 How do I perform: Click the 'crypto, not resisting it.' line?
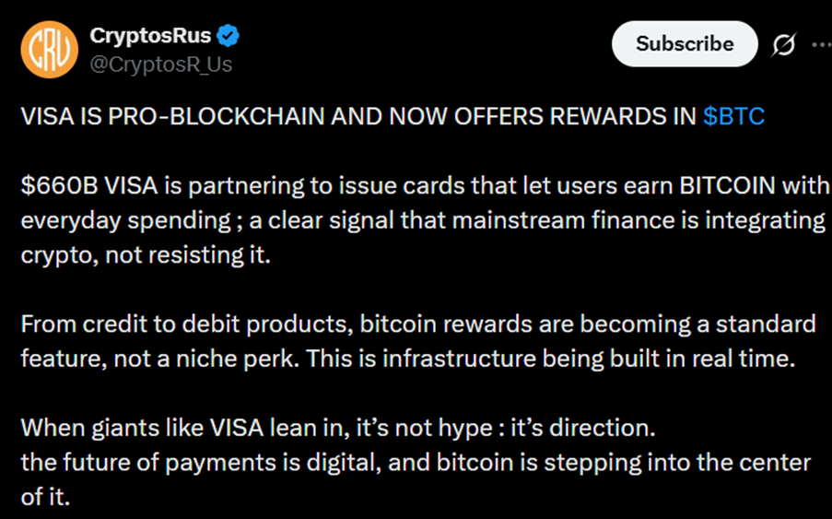point(146,254)
